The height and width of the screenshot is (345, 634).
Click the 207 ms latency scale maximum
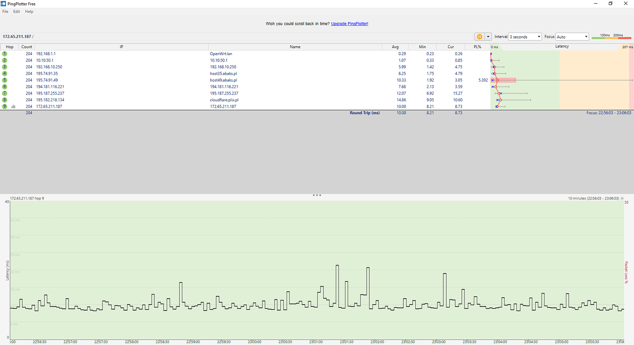[x=628, y=47]
